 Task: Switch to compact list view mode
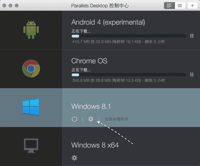[x=180, y=6]
